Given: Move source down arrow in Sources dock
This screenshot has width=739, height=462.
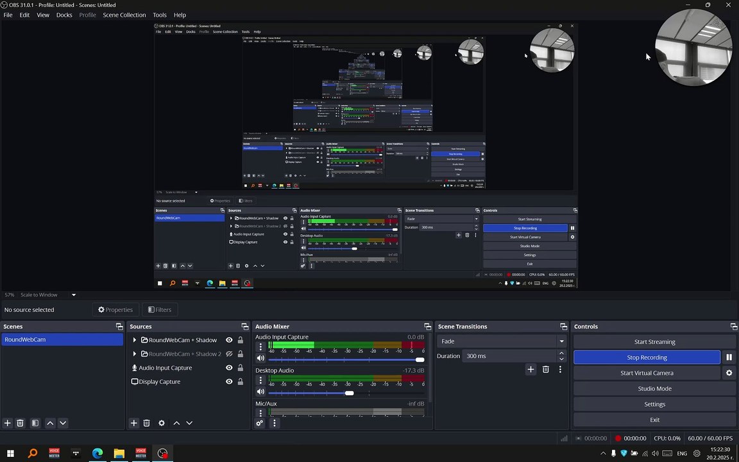Looking at the screenshot, I should (189, 423).
